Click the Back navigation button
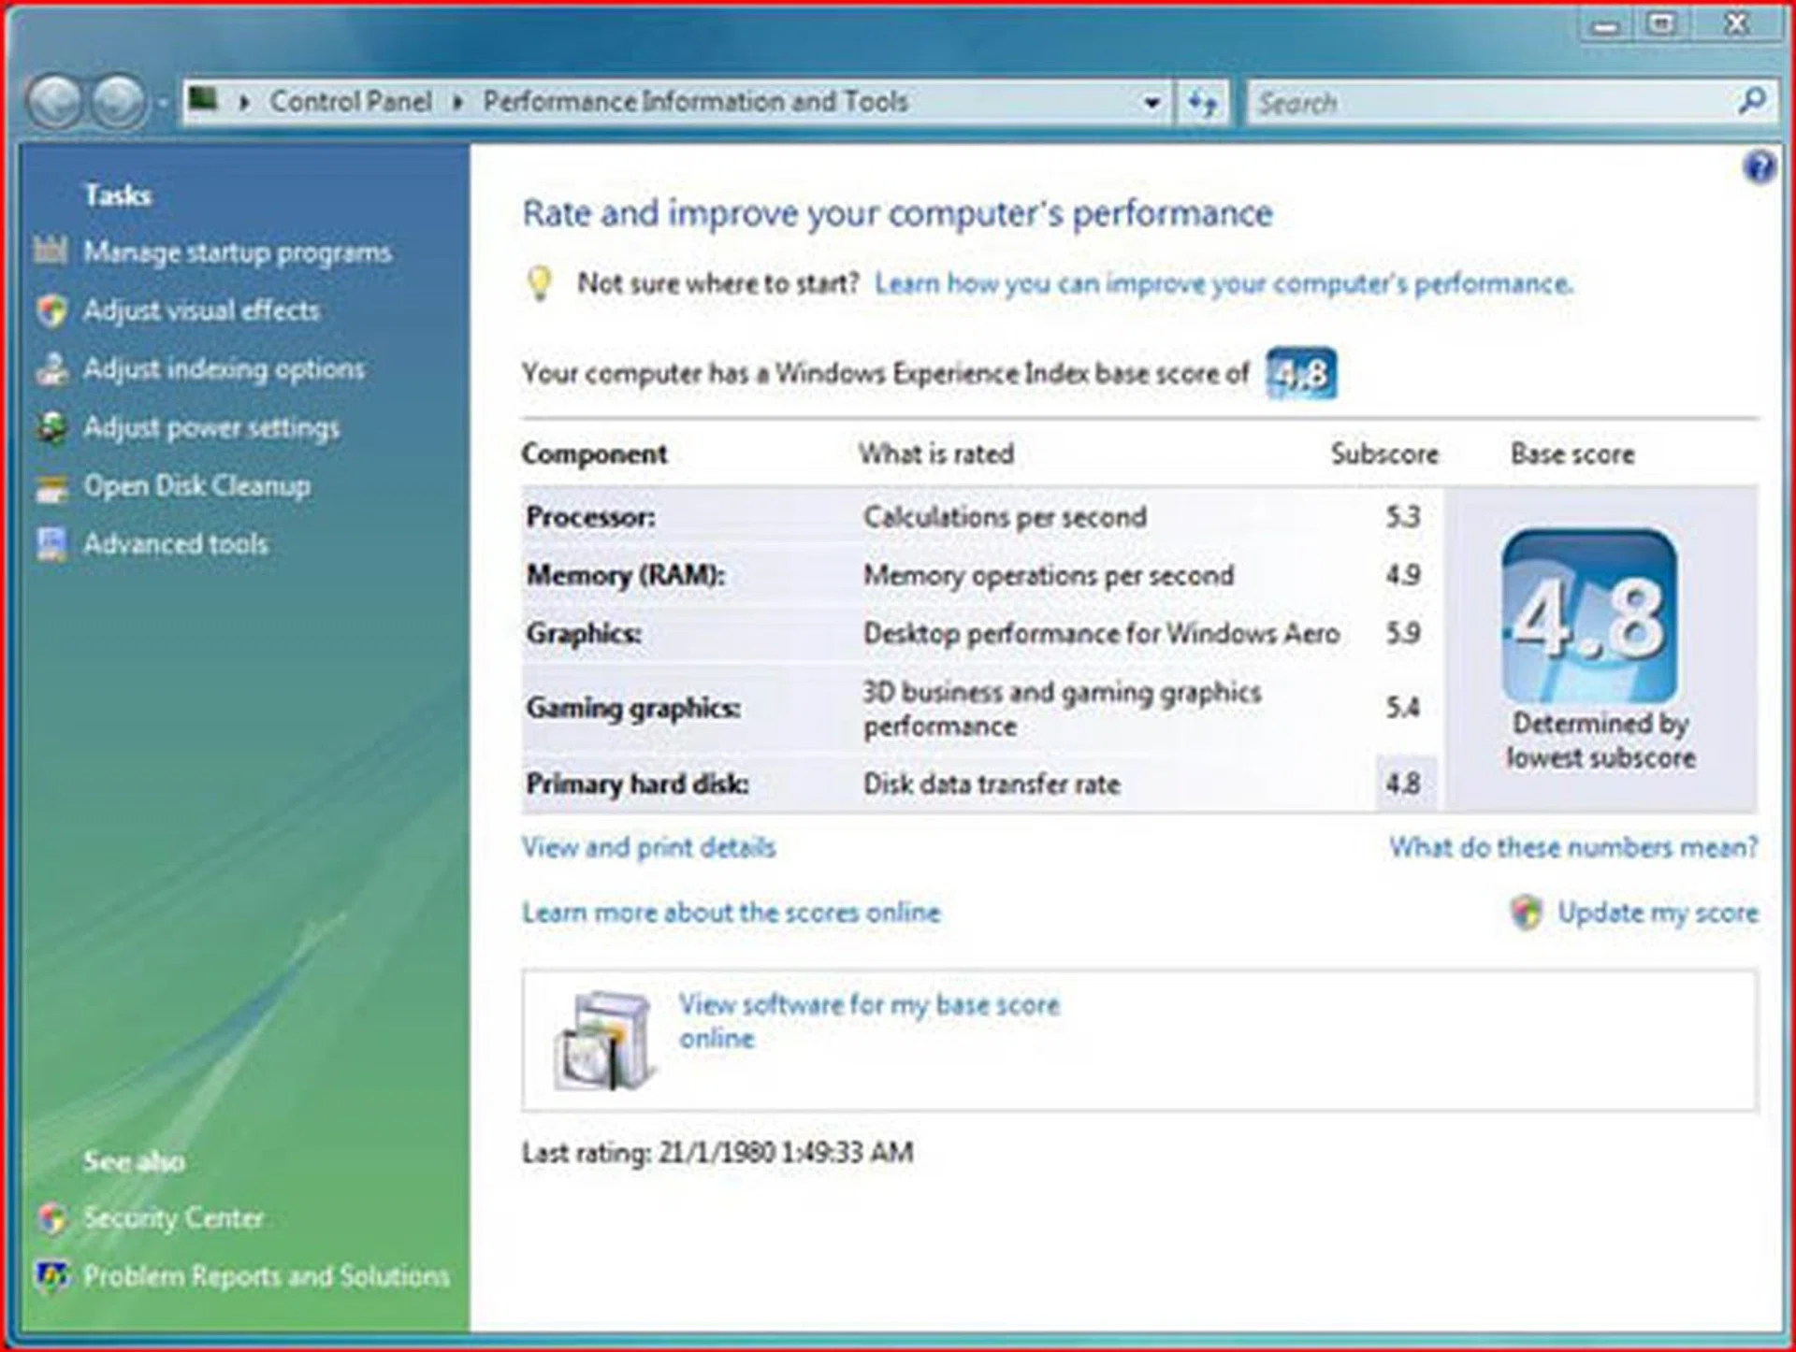The height and width of the screenshot is (1352, 1796). pyautogui.click(x=58, y=99)
